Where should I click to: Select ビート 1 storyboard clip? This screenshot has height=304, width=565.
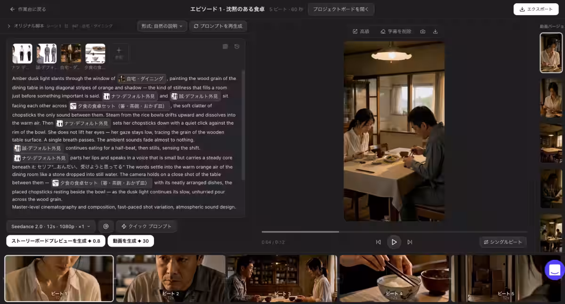pyautogui.click(x=59, y=279)
